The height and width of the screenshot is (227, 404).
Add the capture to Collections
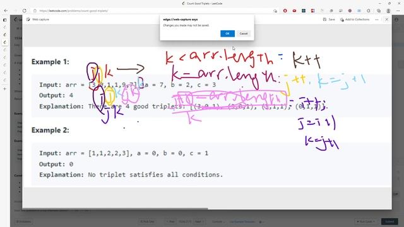point(355,20)
